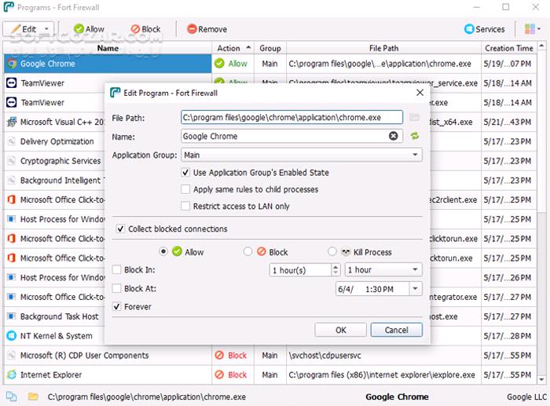Click the Delivery Optimization service icon
Viewport: 550px width, 406px height.
[12, 141]
